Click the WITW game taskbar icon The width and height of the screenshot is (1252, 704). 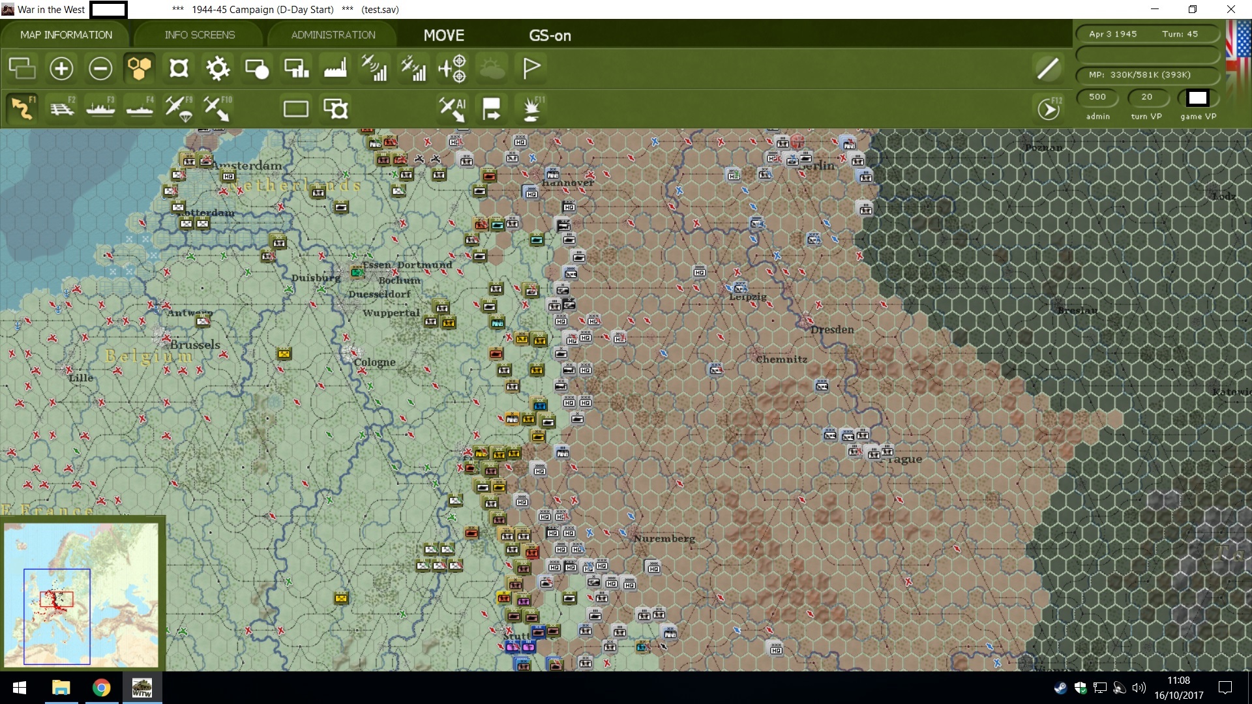[x=142, y=688]
